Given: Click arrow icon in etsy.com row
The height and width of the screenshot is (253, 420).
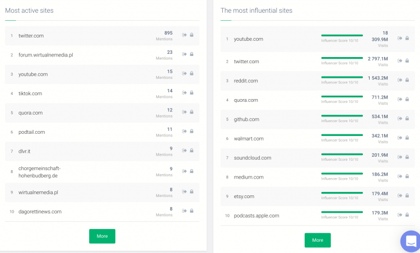Looking at the screenshot, I should point(400,196).
